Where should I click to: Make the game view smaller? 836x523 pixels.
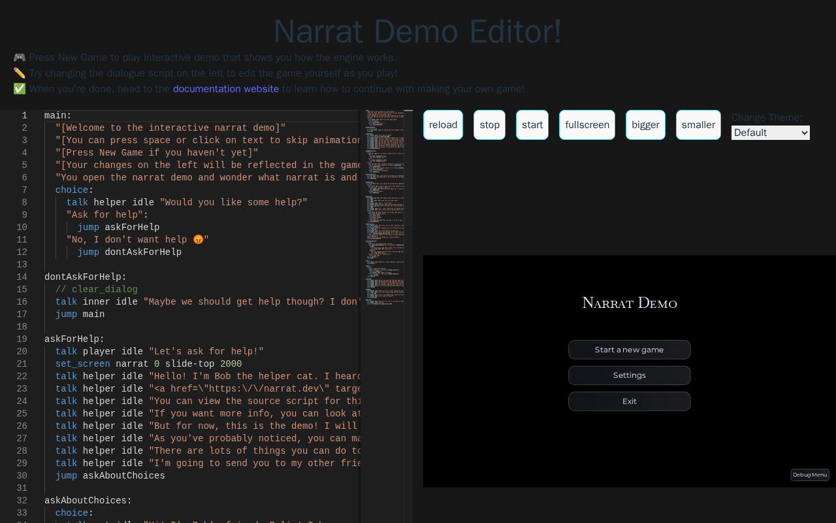tap(698, 125)
